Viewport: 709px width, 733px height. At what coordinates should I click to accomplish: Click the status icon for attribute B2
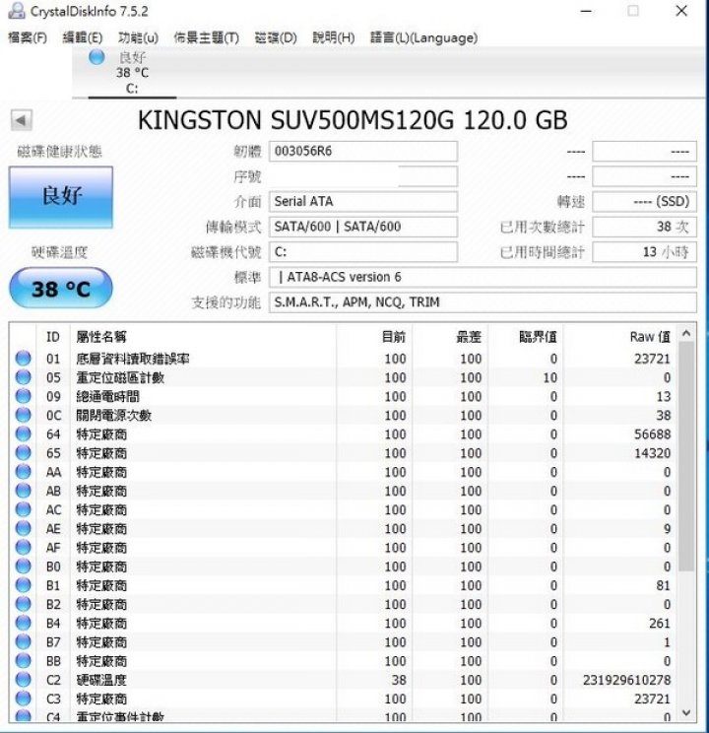(23, 604)
